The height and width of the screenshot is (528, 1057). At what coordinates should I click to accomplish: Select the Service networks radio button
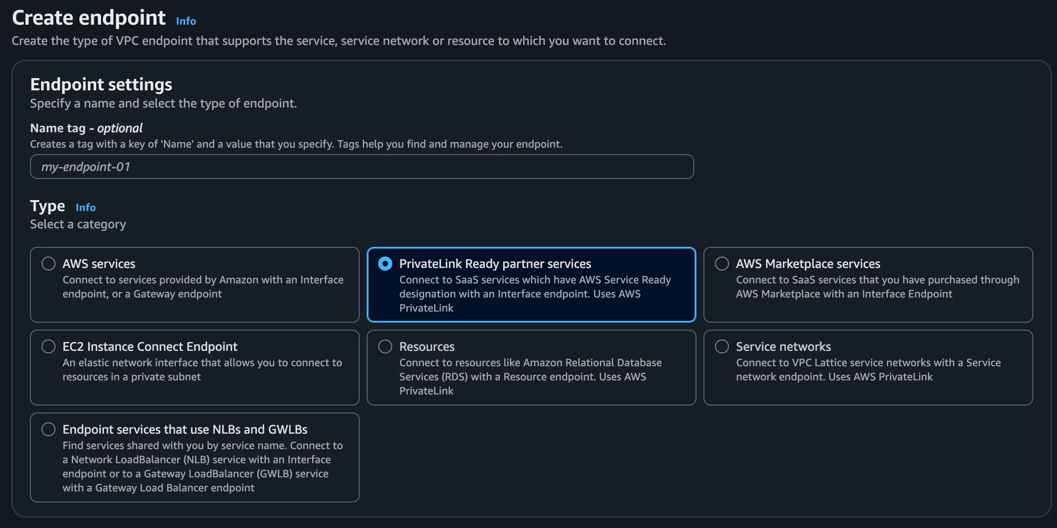(722, 346)
